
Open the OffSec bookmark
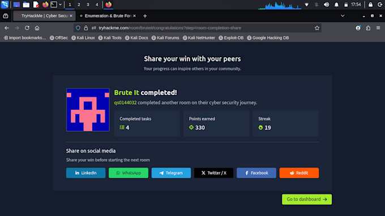point(59,38)
